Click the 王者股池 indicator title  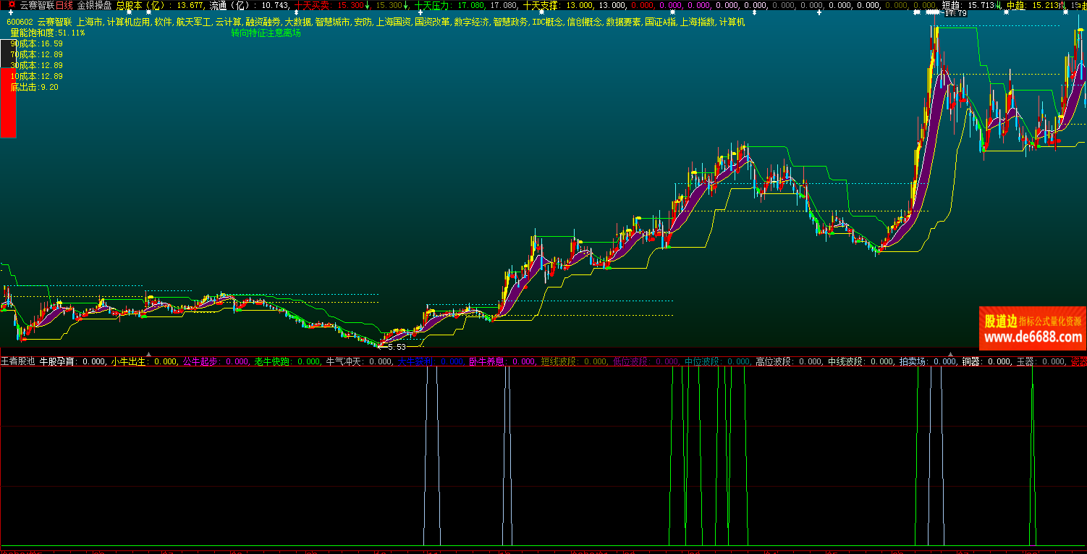click(x=17, y=361)
